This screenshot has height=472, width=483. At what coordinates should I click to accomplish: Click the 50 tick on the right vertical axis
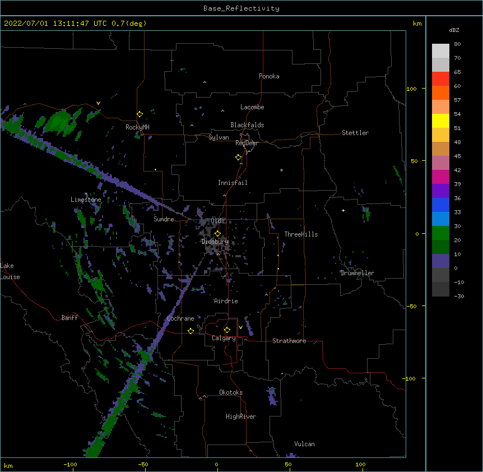pyautogui.click(x=414, y=161)
